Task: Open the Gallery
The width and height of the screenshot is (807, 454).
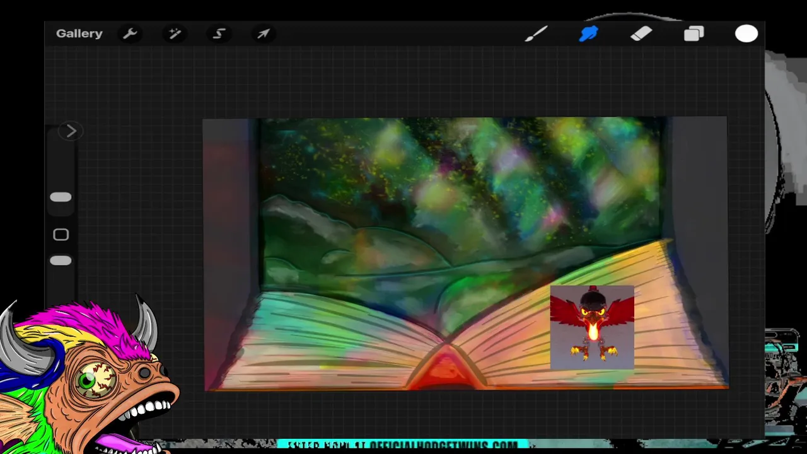Action: coord(79,33)
